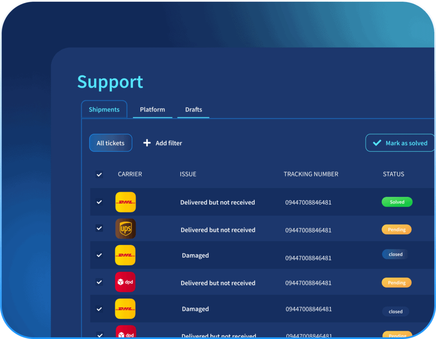Uncheck the Solved DHL ticket row
Screen dimensions: 436x339
(99, 202)
